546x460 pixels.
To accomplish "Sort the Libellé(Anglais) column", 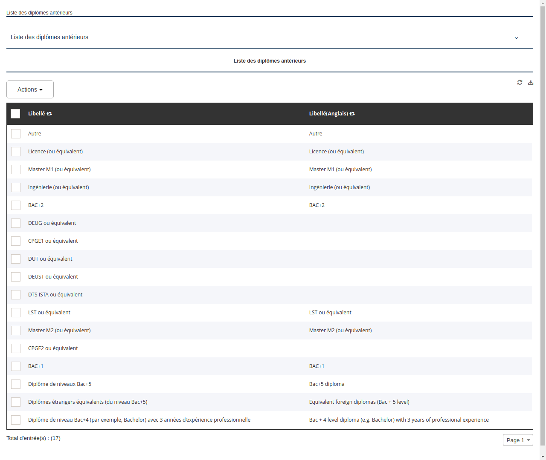I will 352,114.
